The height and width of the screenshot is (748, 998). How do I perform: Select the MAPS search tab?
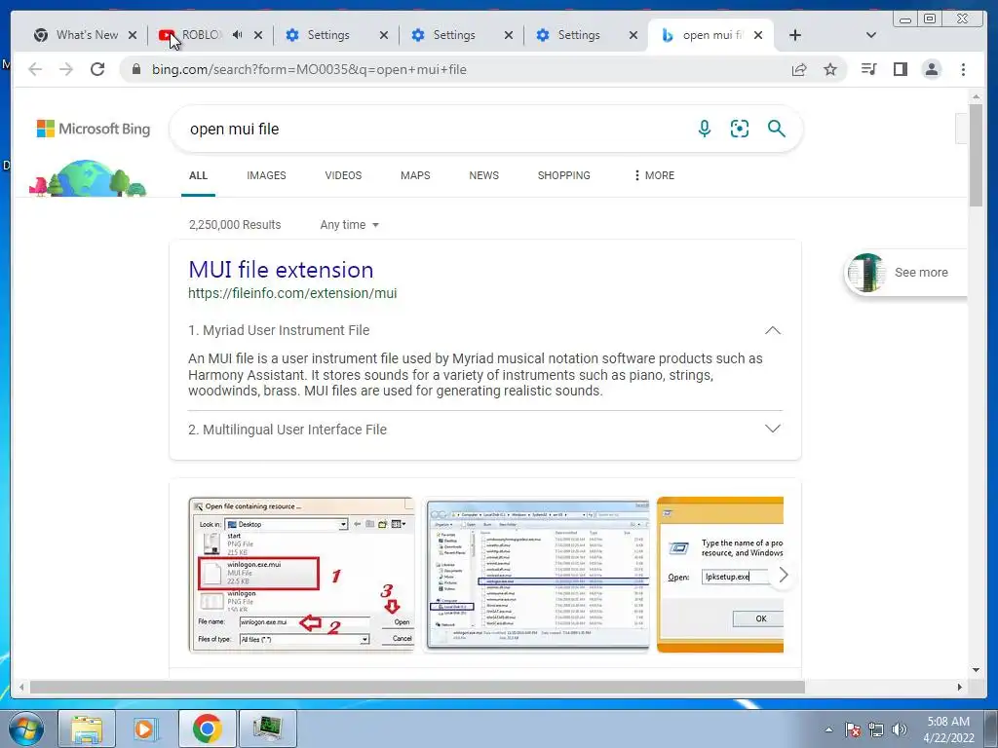point(415,175)
